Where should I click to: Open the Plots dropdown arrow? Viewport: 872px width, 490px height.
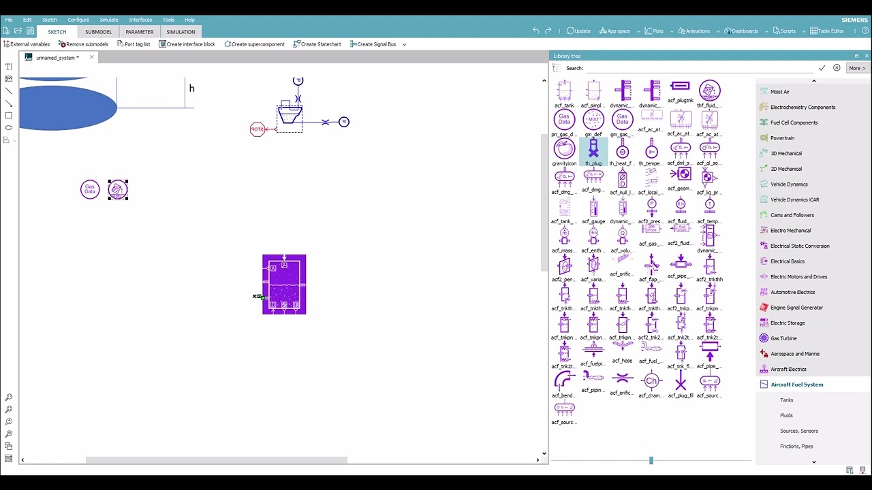coord(672,31)
